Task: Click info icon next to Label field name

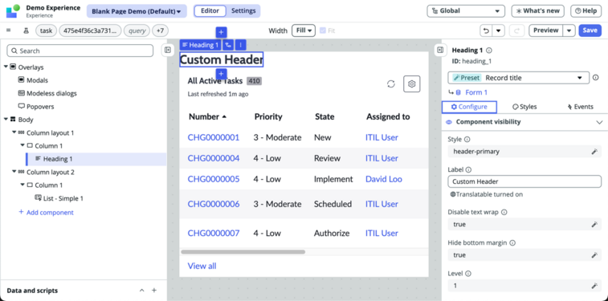Action: click(468, 169)
